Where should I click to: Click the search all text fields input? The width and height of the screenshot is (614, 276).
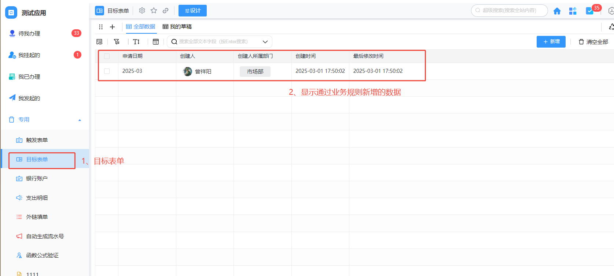[x=216, y=42]
